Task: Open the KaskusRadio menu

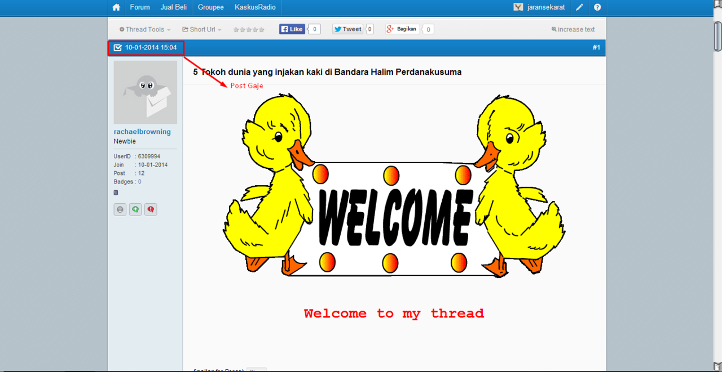Action: pos(256,7)
